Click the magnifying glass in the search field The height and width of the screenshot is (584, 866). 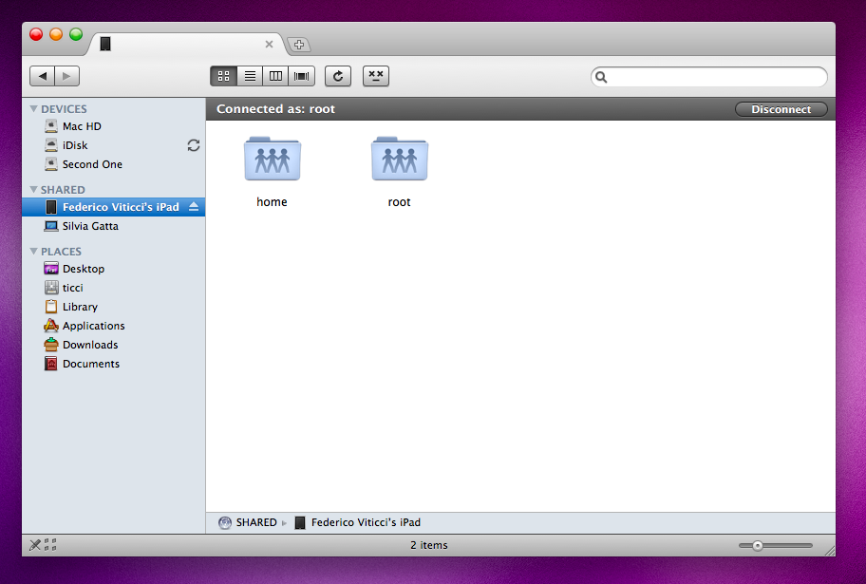pyautogui.click(x=601, y=76)
